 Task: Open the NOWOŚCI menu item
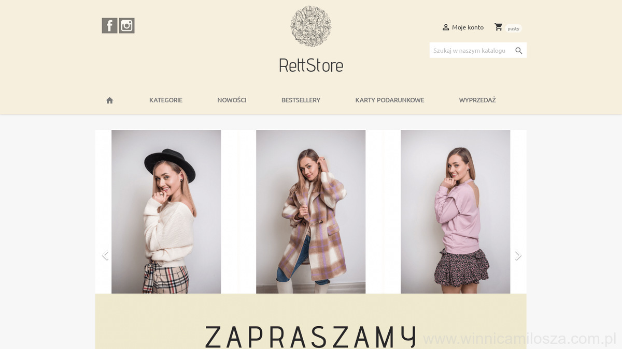tap(232, 100)
